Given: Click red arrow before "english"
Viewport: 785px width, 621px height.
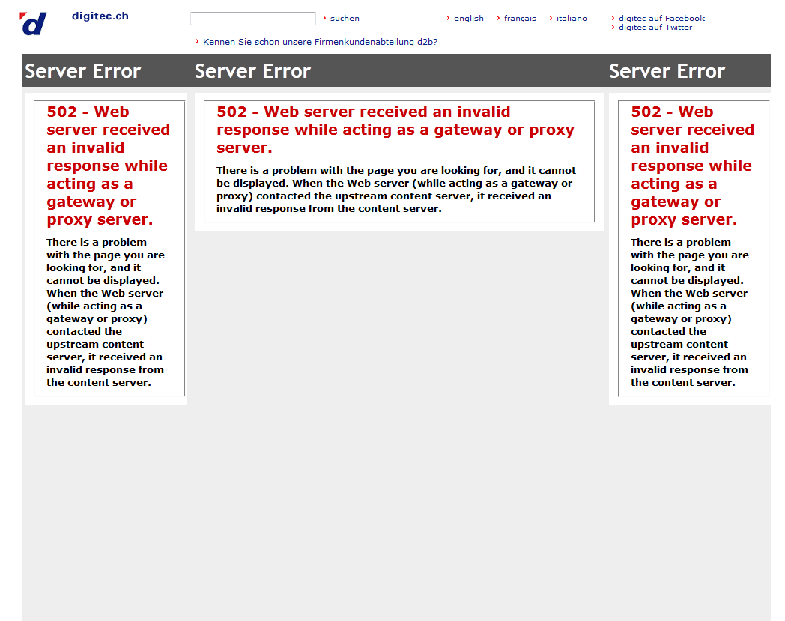Looking at the screenshot, I should point(448,18).
